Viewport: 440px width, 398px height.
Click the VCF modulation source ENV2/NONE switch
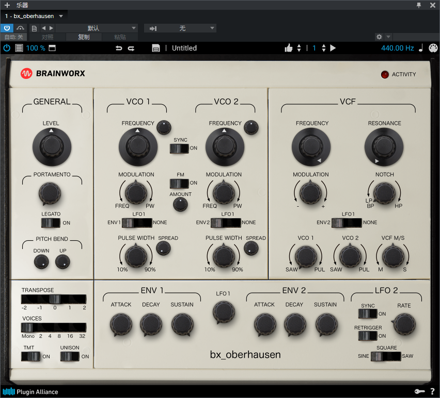tap(347, 223)
